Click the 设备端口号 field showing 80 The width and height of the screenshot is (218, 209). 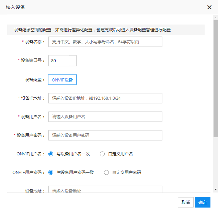62,60
